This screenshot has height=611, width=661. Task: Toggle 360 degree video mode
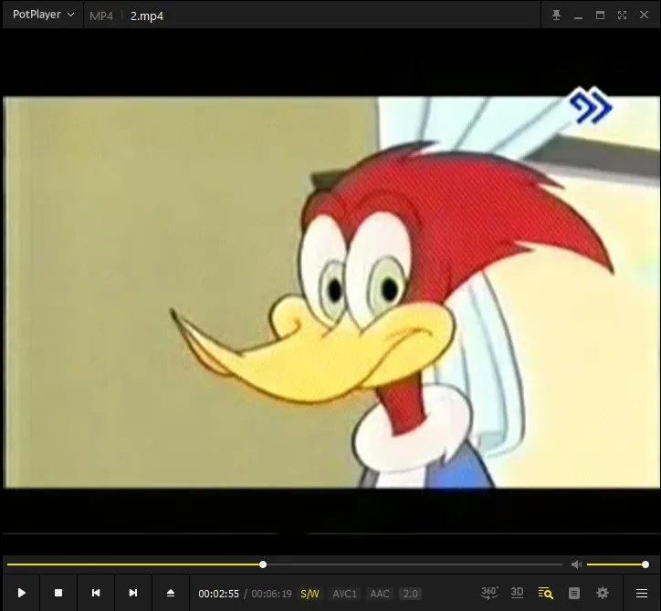tap(489, 593)
